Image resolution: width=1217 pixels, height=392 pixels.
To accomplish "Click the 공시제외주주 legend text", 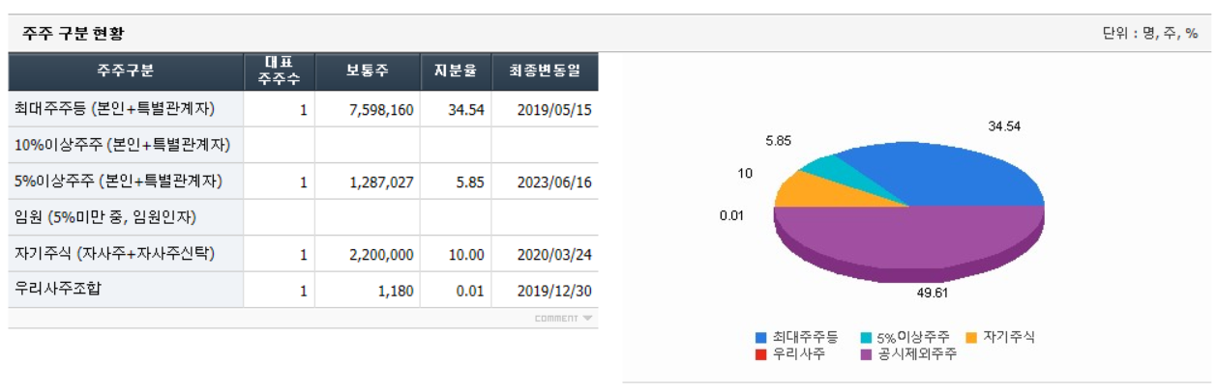I will coord(916,354).
